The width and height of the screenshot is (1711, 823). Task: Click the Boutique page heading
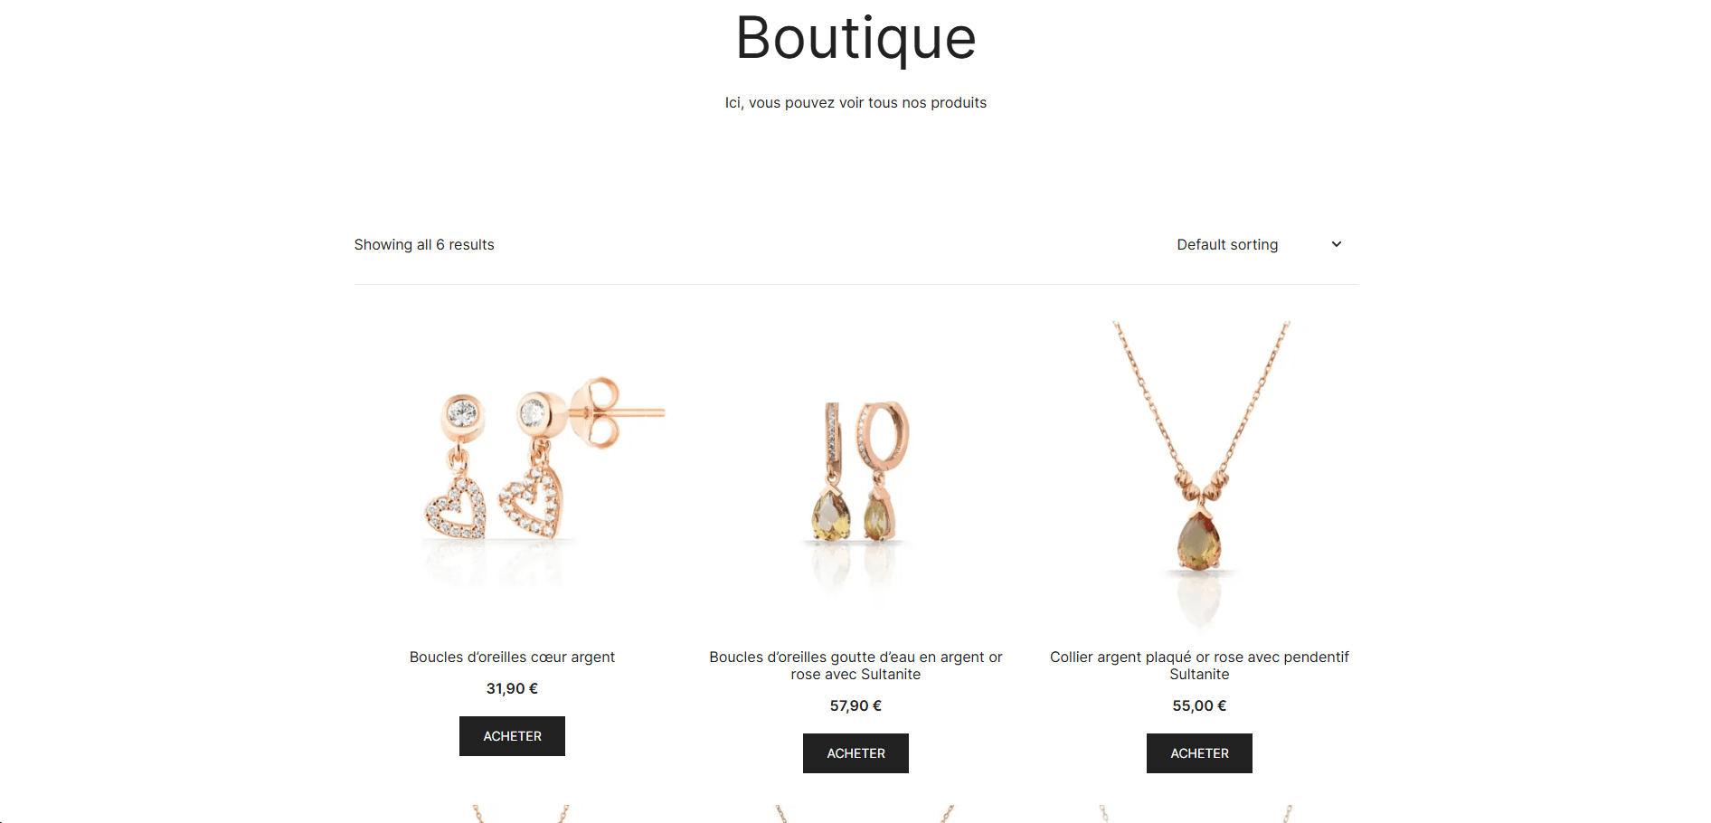855,39
